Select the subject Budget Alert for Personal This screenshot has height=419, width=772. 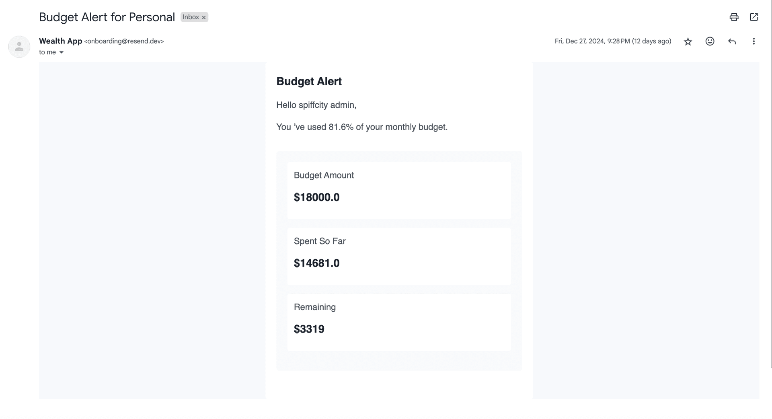[x=107, y=17]
